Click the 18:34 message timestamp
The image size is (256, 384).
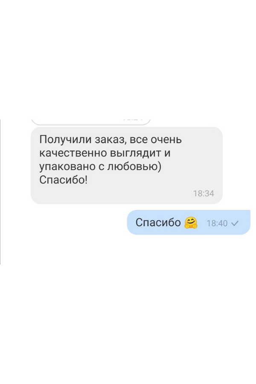coord(204,193)
